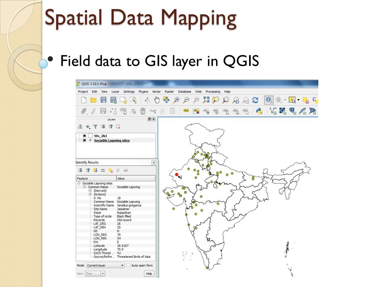The width and height of the screenshot is (382, 287).
Task: Click the Zoom Full extent icon
Action: (206, 100)
